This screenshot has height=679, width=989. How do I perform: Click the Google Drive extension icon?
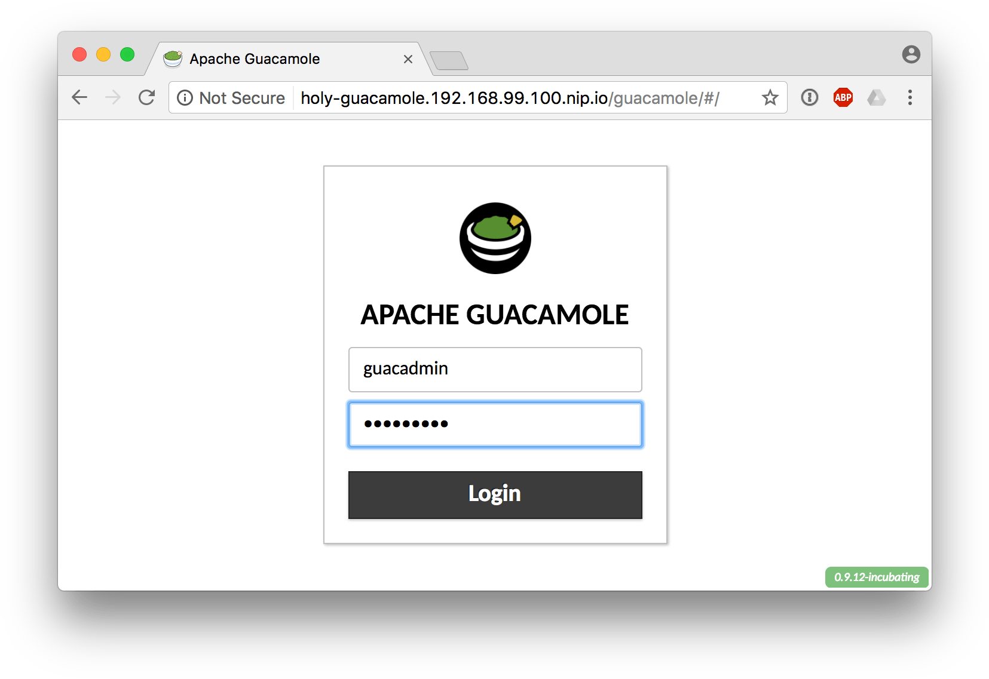click(877, 97)
